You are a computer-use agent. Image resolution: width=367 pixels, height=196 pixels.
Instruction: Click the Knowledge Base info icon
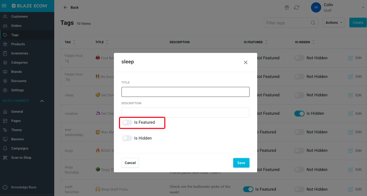click(x=5, y=187)
